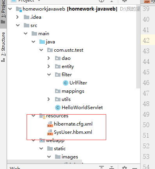Collapse the homeworkjavaweb project root
The width and height of the screenshot is (155, 169).
tap(10, 9)
